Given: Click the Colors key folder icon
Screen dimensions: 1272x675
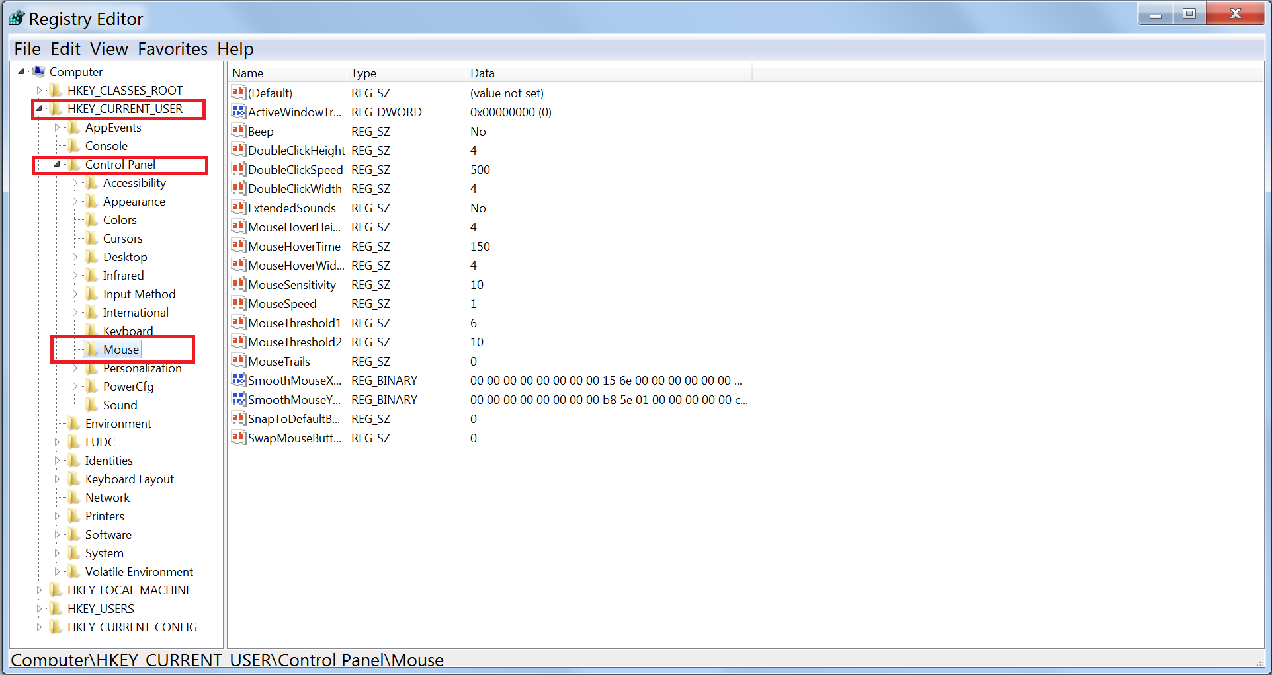Looking at the screenshot, I should 91,219.
